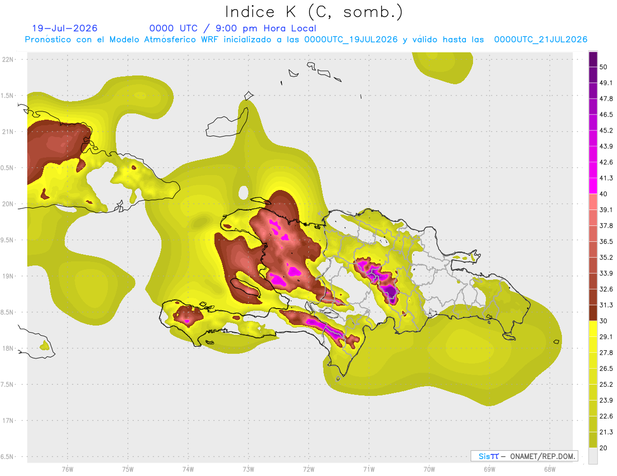Click the colorbar value '35.2'

coord(606,257)
